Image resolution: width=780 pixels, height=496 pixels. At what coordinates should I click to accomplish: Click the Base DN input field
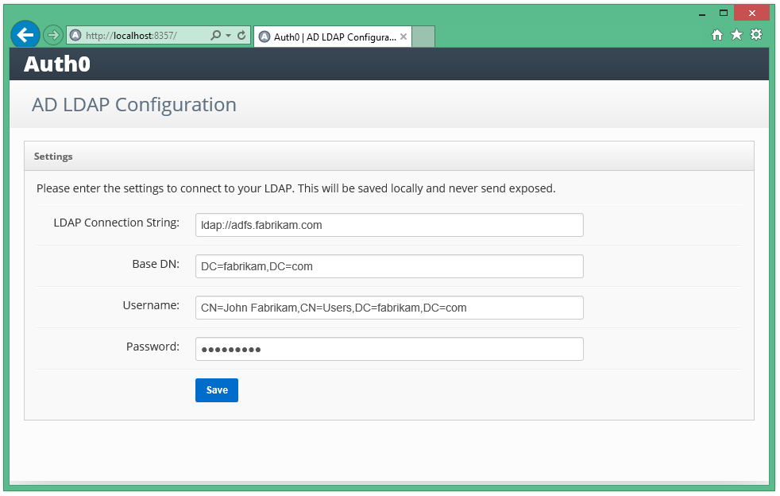pos(389,266)
